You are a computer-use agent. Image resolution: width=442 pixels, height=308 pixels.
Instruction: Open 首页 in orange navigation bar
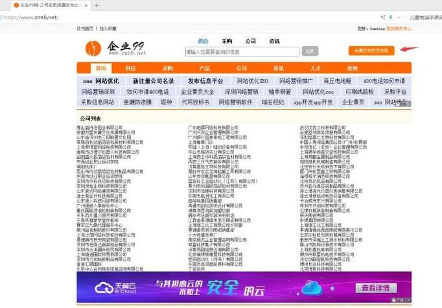tap(101, 68)
